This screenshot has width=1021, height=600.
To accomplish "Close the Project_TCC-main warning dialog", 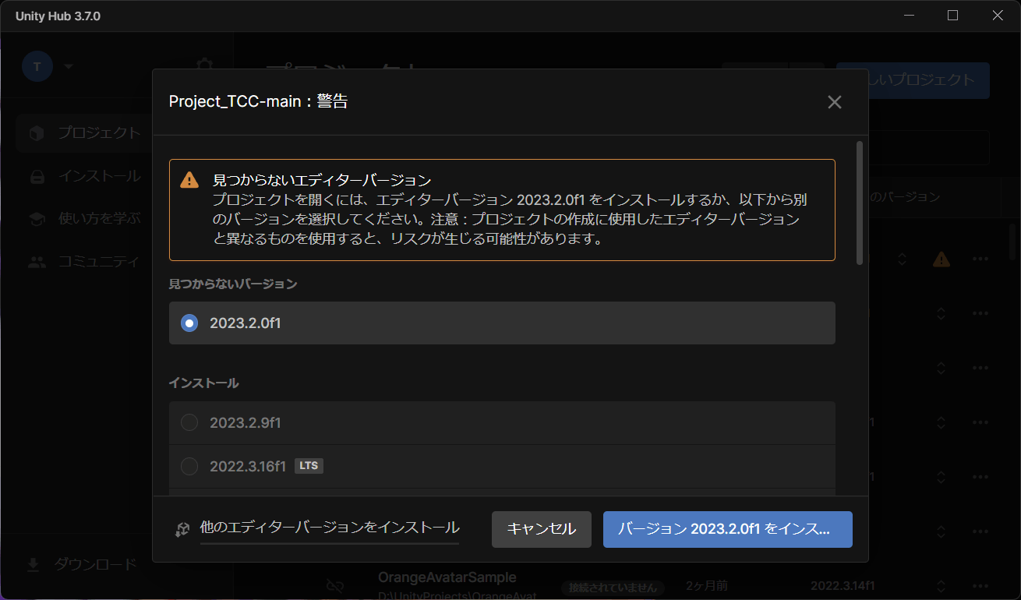I will [835, 102].
